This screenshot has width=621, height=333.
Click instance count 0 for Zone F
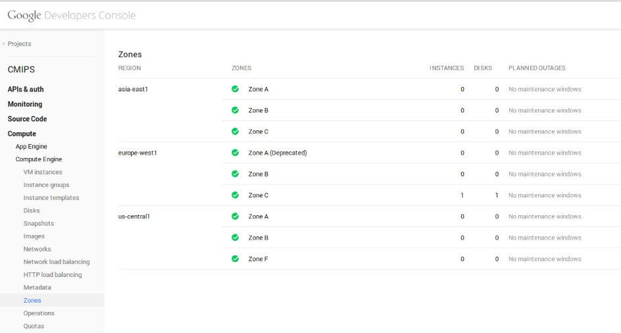[x=462, y=259]
